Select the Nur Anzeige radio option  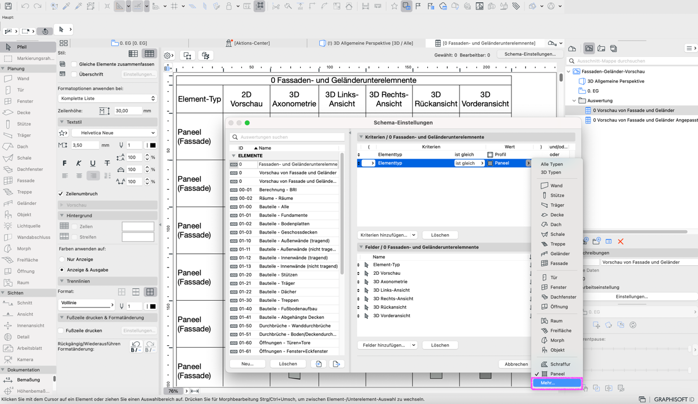coord(62,260)
